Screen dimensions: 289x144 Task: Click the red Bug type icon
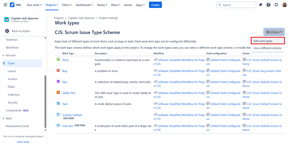click(58, 70)
